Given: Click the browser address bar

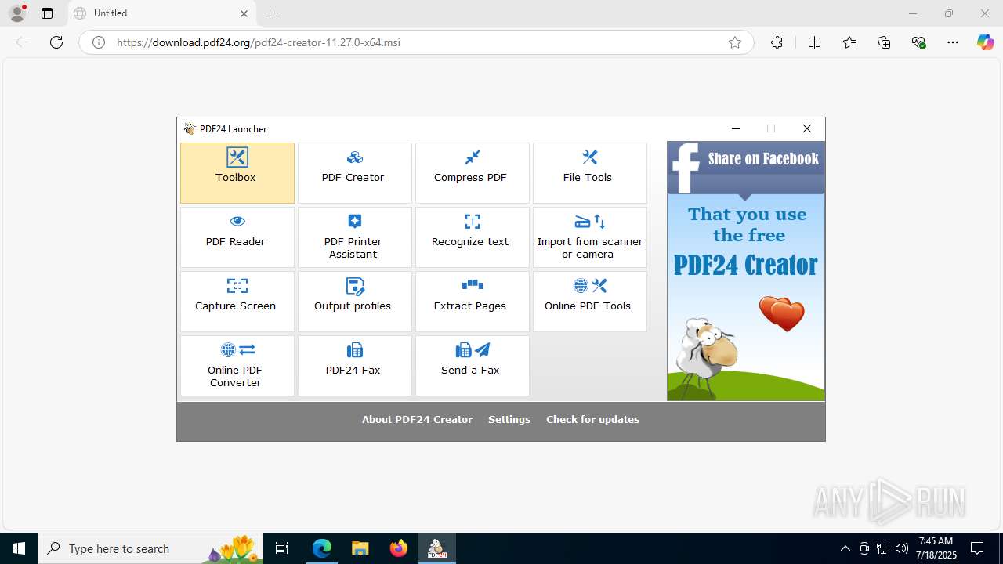Looking at the screenshot, I should (x=415, y=42).
